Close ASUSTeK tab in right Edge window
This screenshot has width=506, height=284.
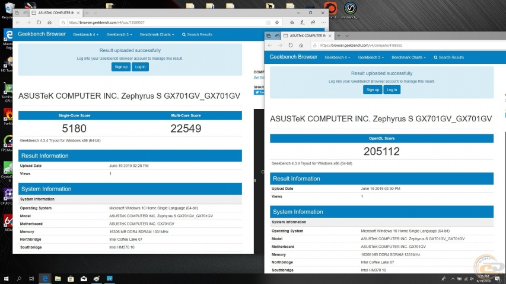tap(330, 35)
